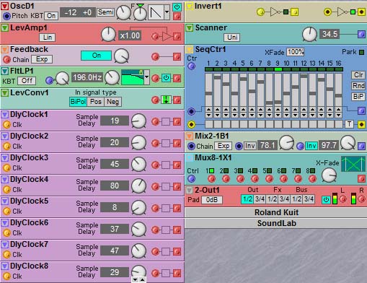
Task: Click the DlyClock8 knob down arrow
Action: pos(136,280)
